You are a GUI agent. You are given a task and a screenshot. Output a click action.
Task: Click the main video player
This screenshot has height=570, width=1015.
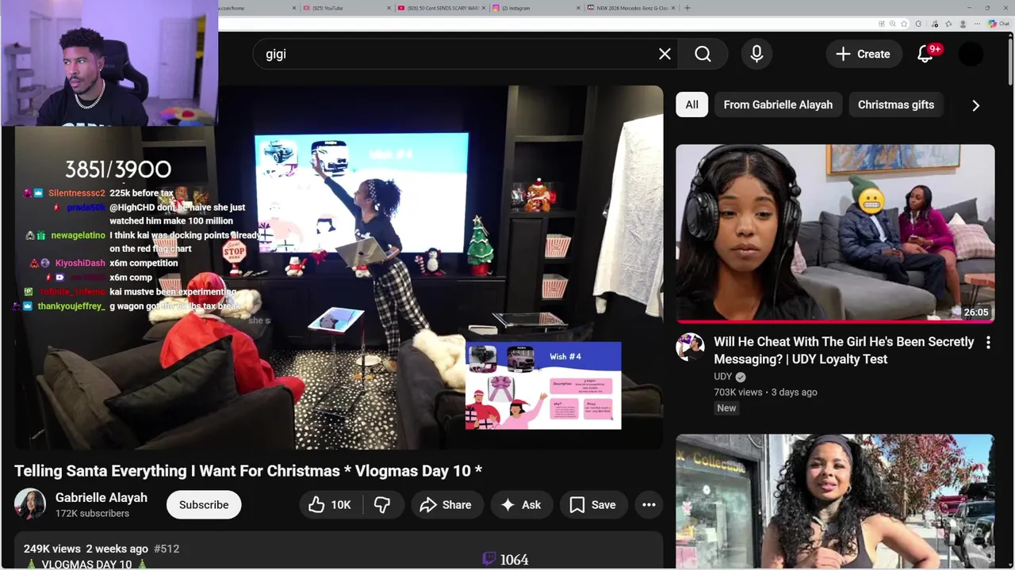[339, 268]
